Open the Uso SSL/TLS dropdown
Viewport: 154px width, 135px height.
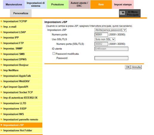105,39
